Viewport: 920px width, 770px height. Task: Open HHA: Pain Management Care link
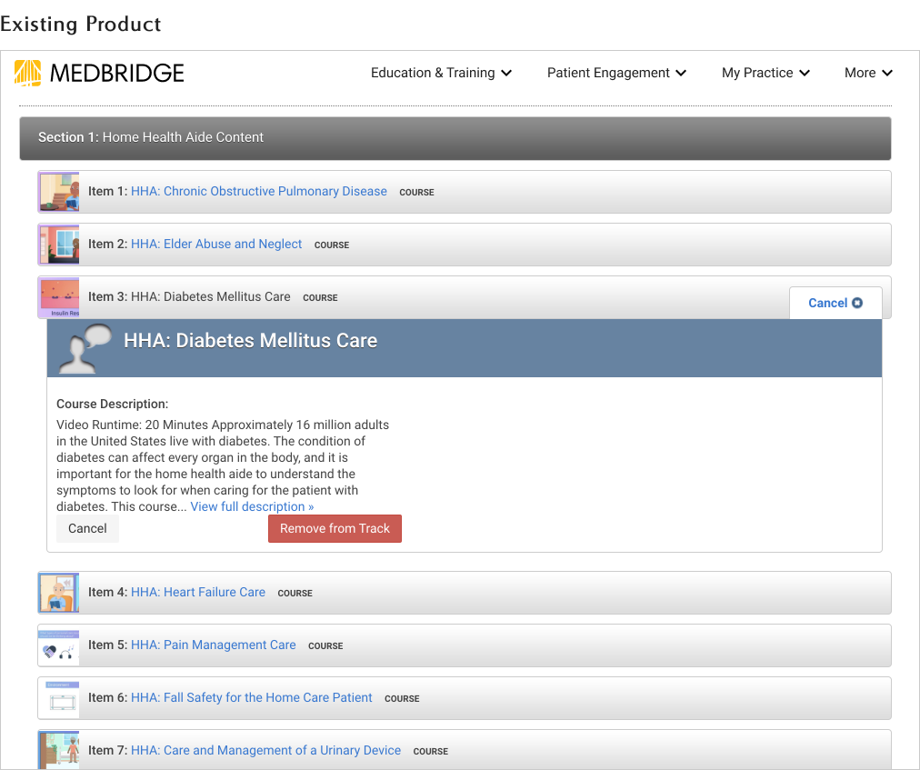[213, 645]
